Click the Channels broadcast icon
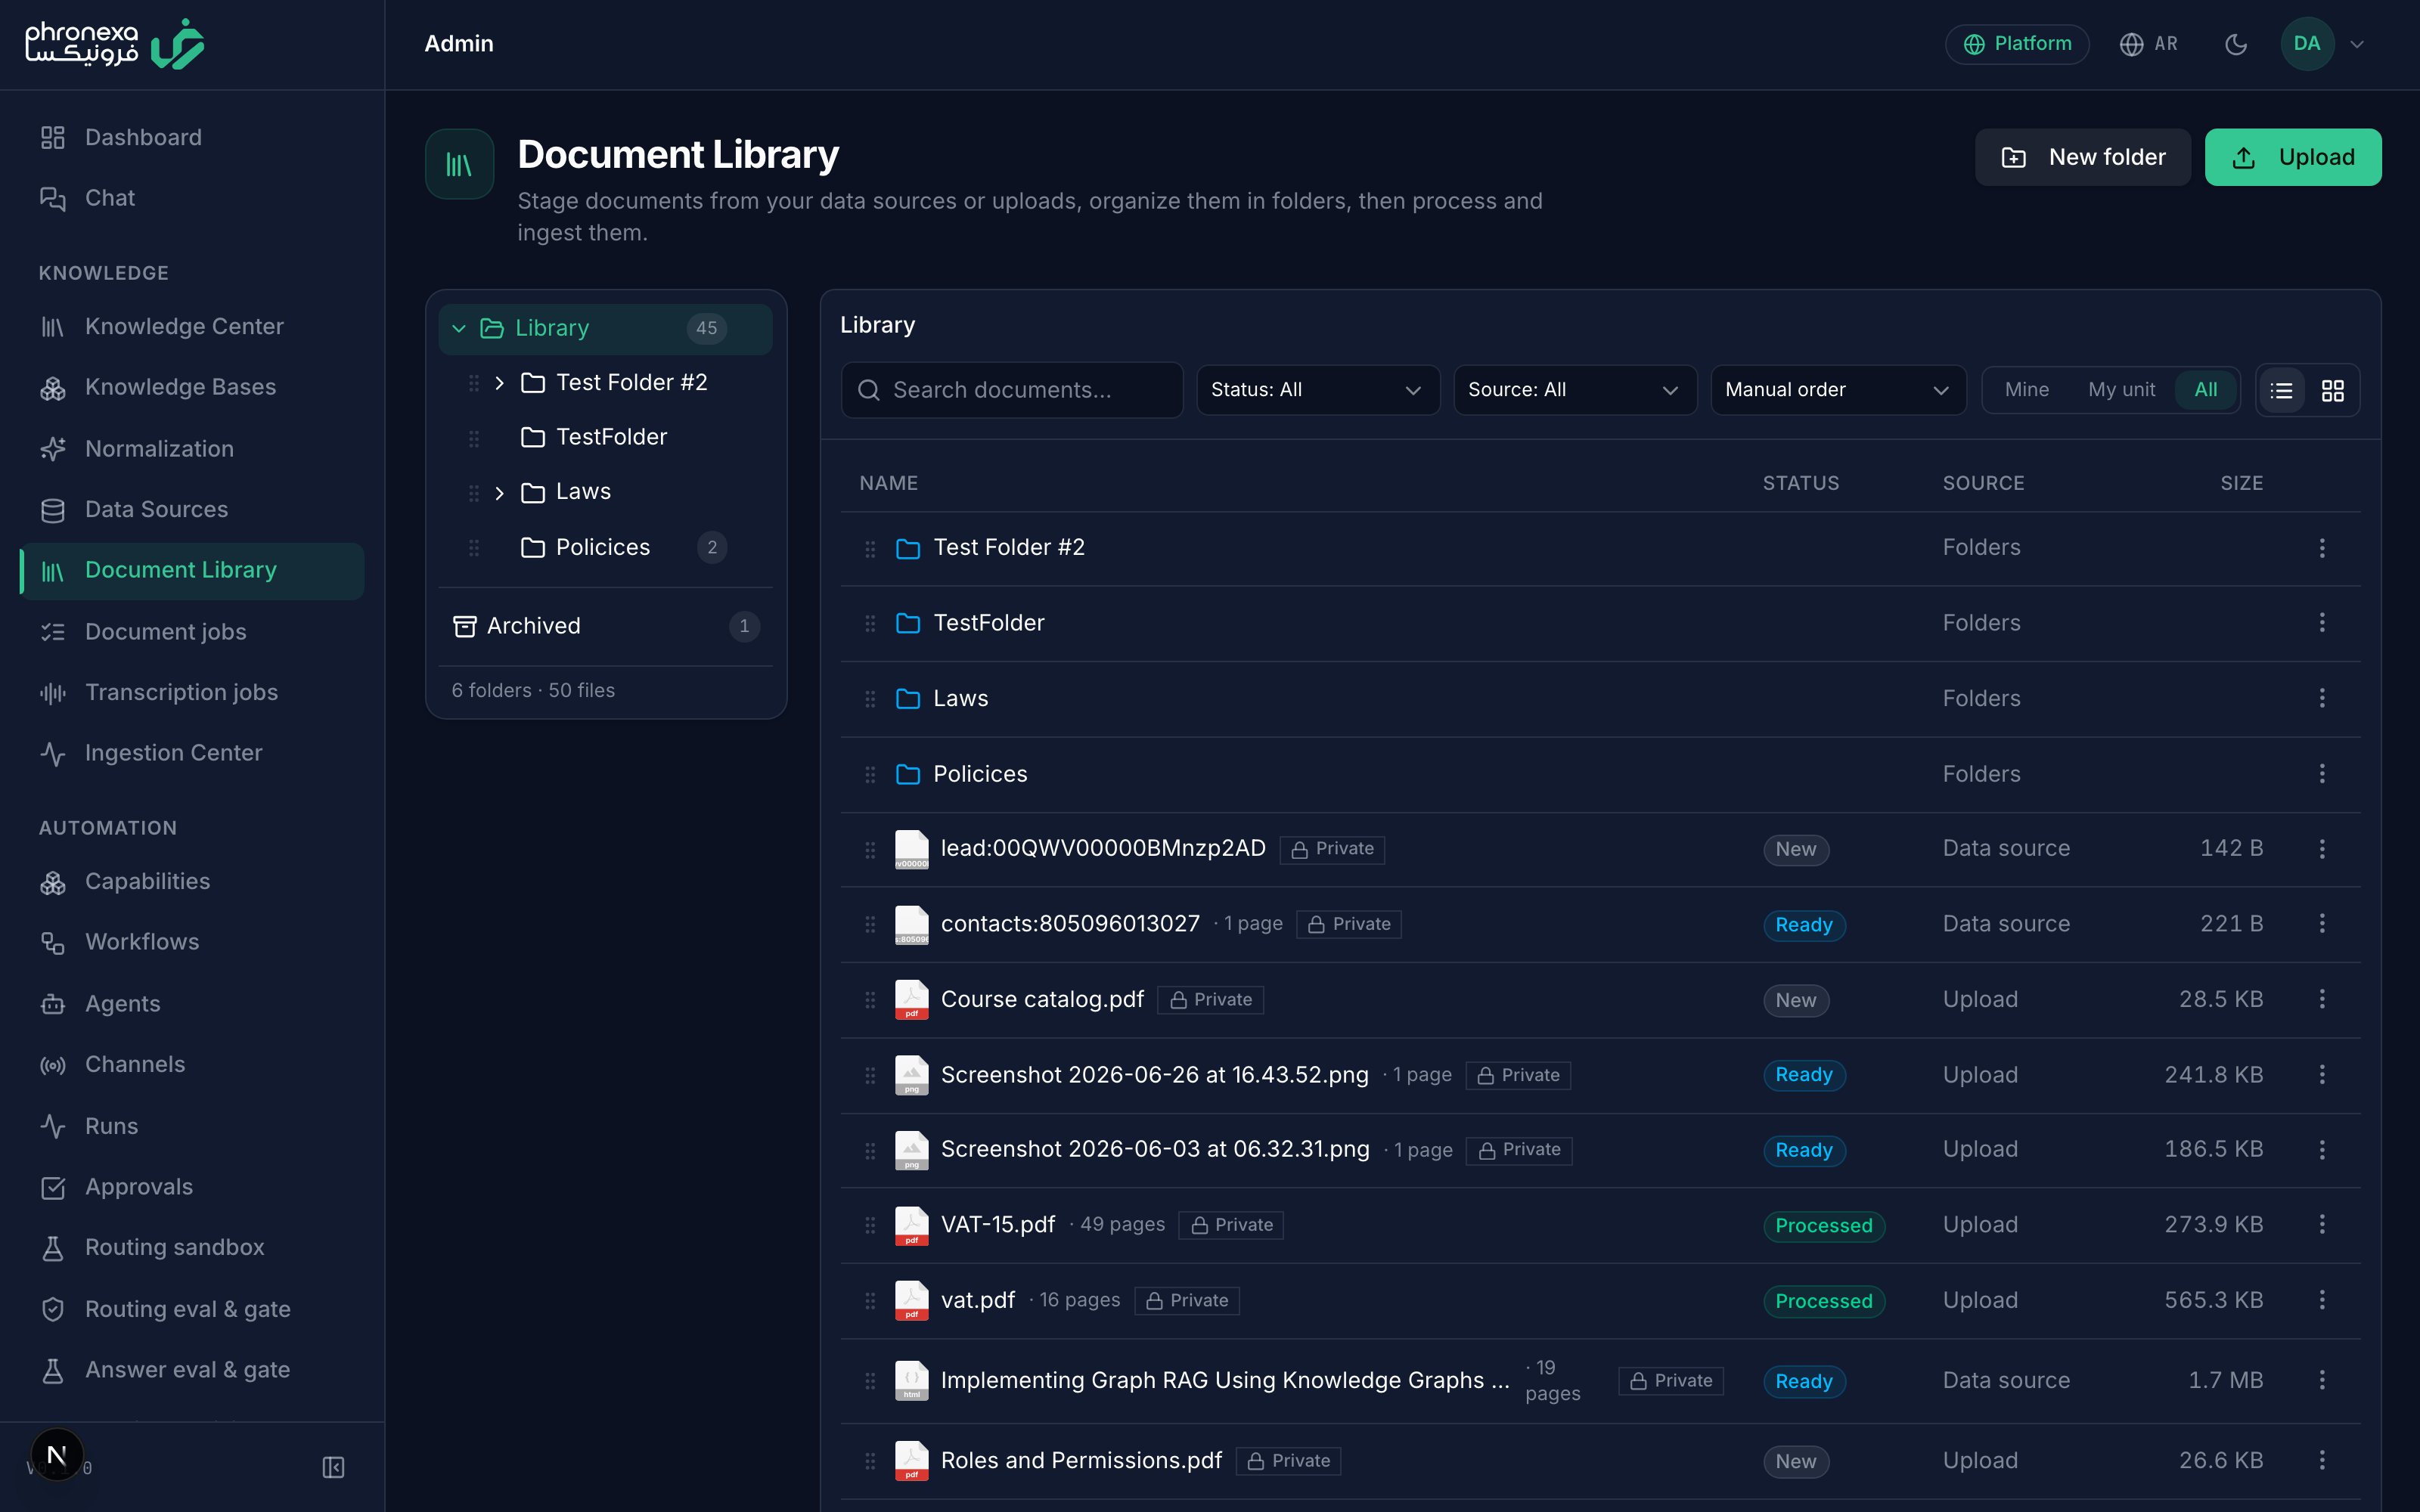This screenshot has width=2420, height=1512. pyautogui.click(x=53, y=1065)
